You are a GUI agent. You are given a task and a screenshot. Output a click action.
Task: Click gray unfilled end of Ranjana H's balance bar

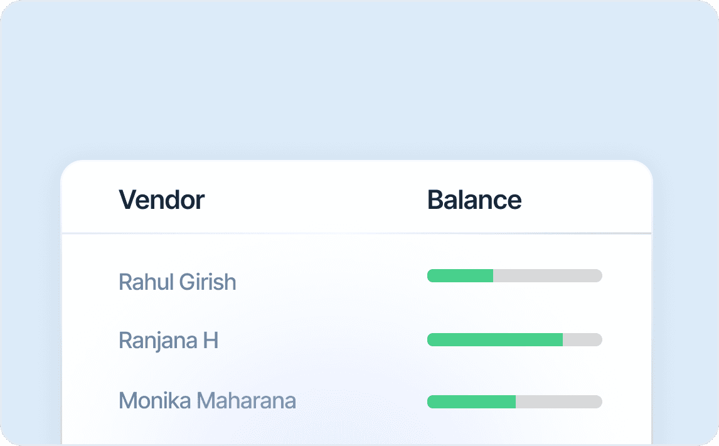pos(582,339)
